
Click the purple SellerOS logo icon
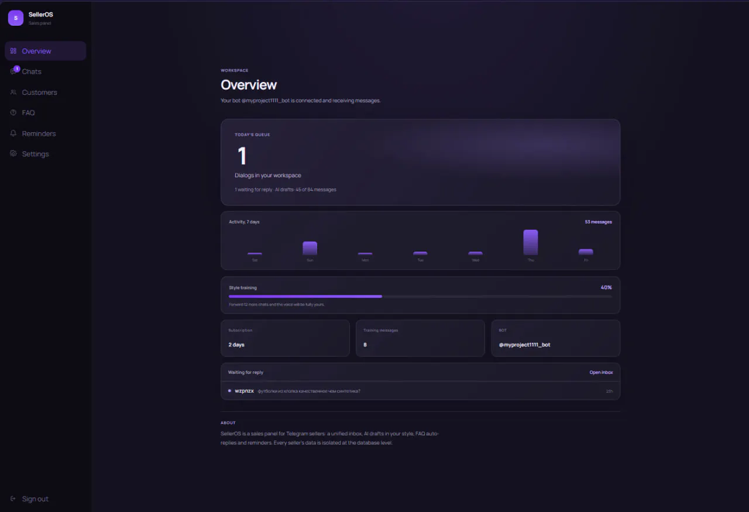[x=16, y=18]
